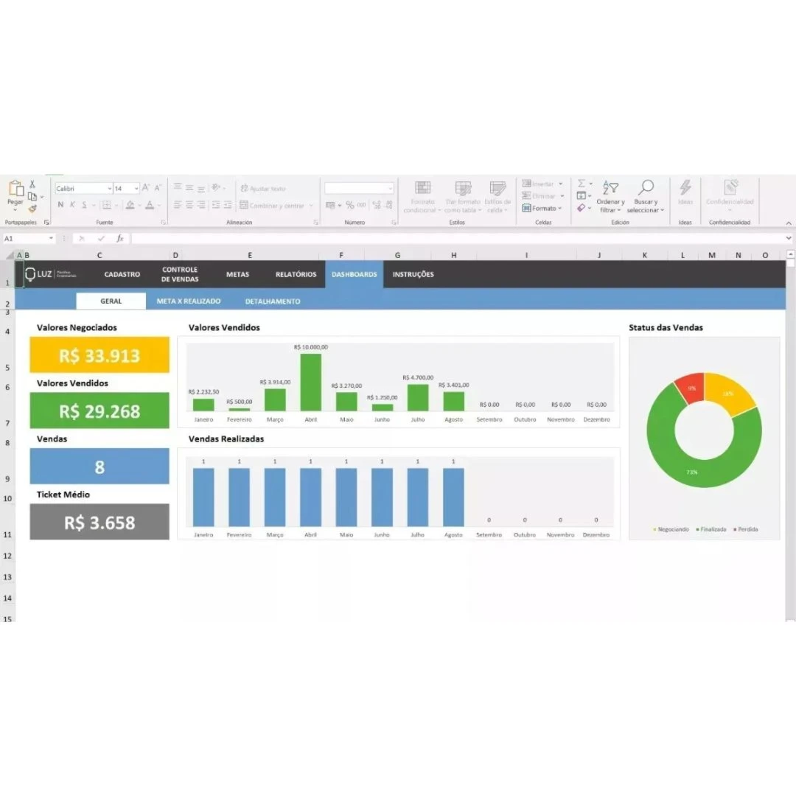Click the percent style icon
The height and width of the screenshot is (796, 796).
349,205
